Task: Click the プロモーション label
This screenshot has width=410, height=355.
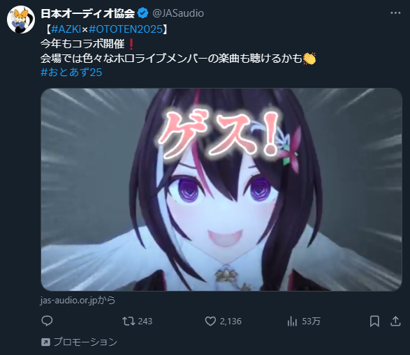Action: coord(85,342)
